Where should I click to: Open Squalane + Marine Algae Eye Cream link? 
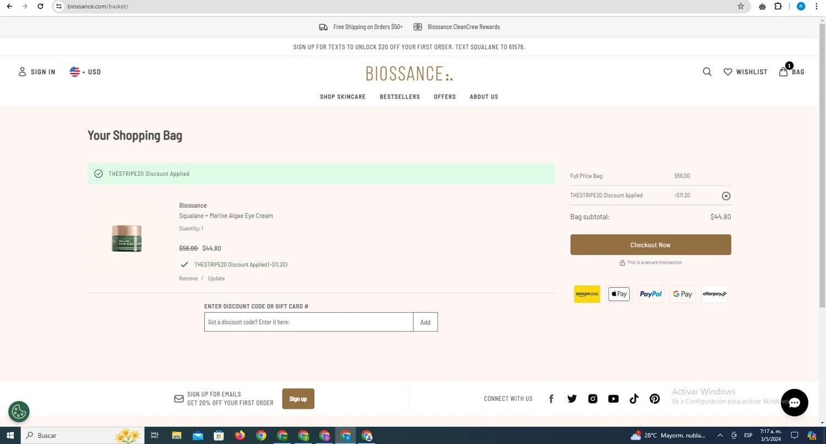click(x=226, y=215)
